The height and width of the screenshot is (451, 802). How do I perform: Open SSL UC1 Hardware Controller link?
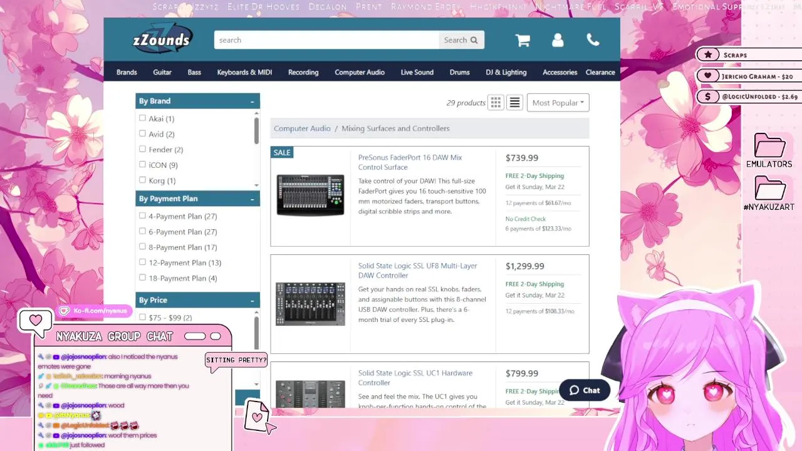tap(415, 378)
